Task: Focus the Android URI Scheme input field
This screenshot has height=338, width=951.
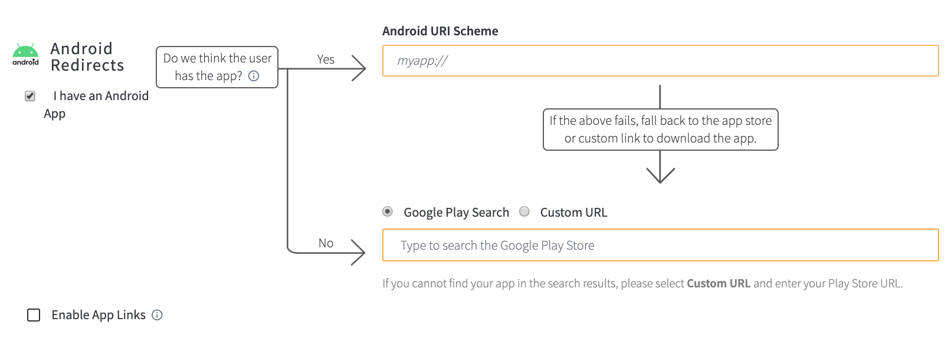Action: click(x=660, y=61)
